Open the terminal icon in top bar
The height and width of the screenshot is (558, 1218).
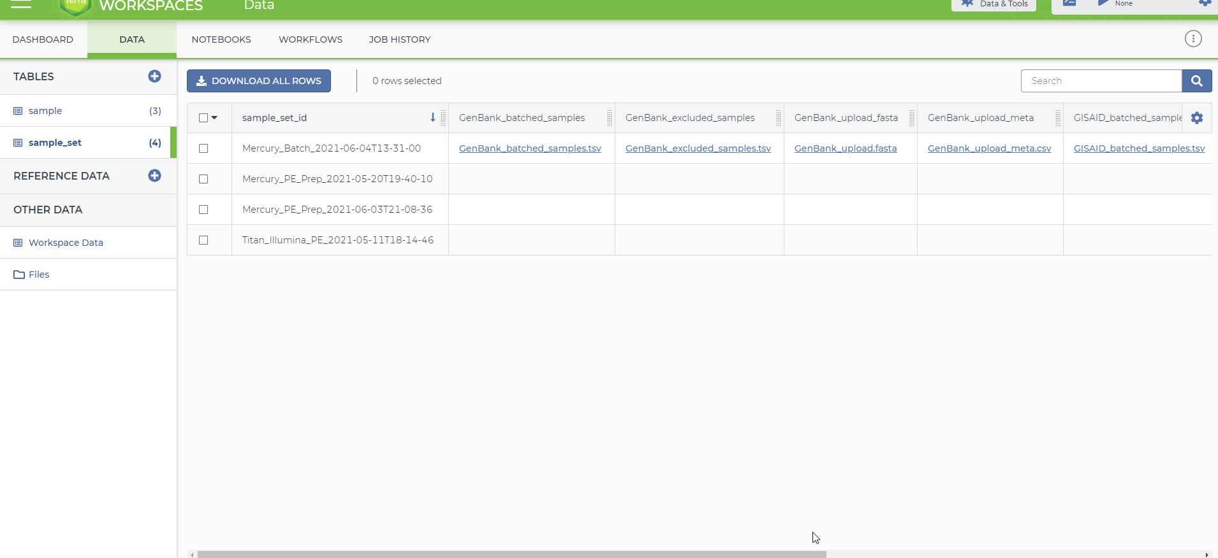tap(1069, 4)
